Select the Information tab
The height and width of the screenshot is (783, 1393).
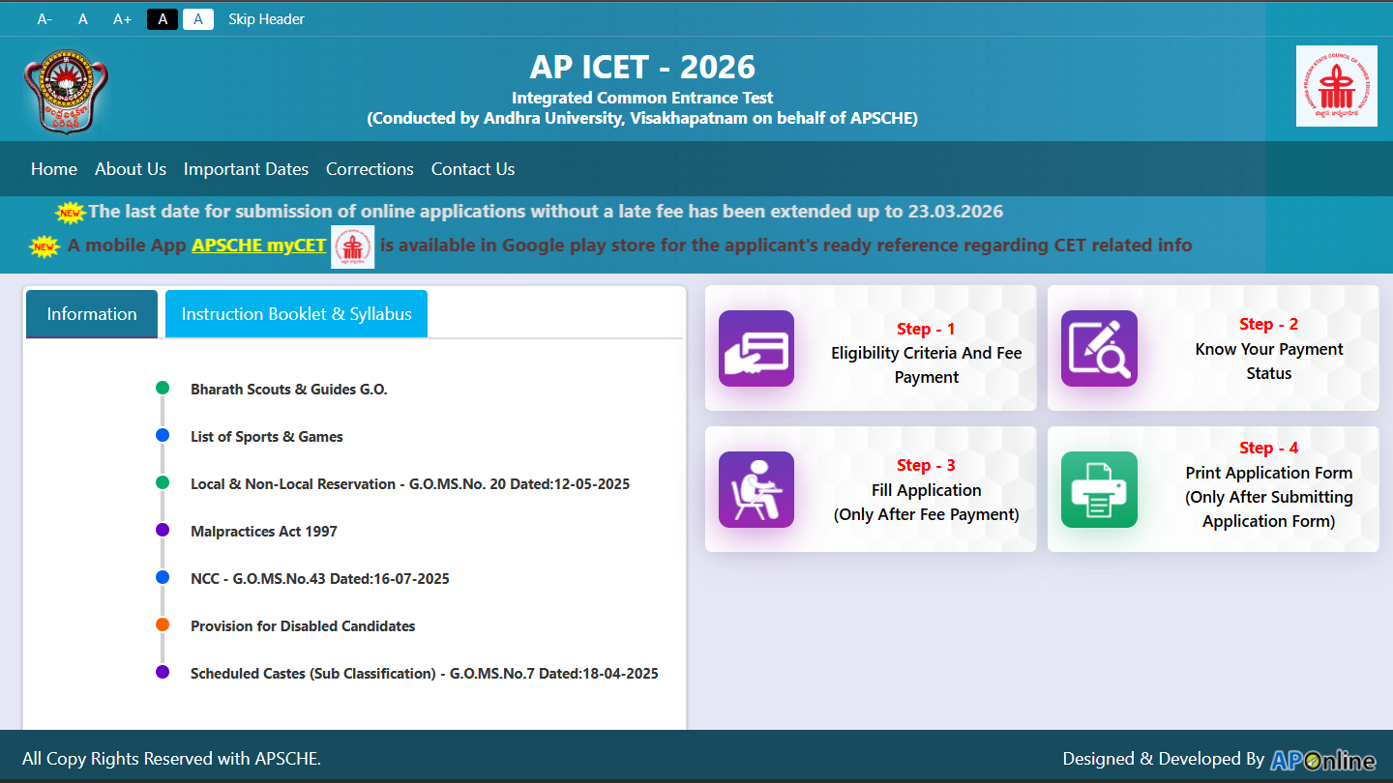pos(92,314)
